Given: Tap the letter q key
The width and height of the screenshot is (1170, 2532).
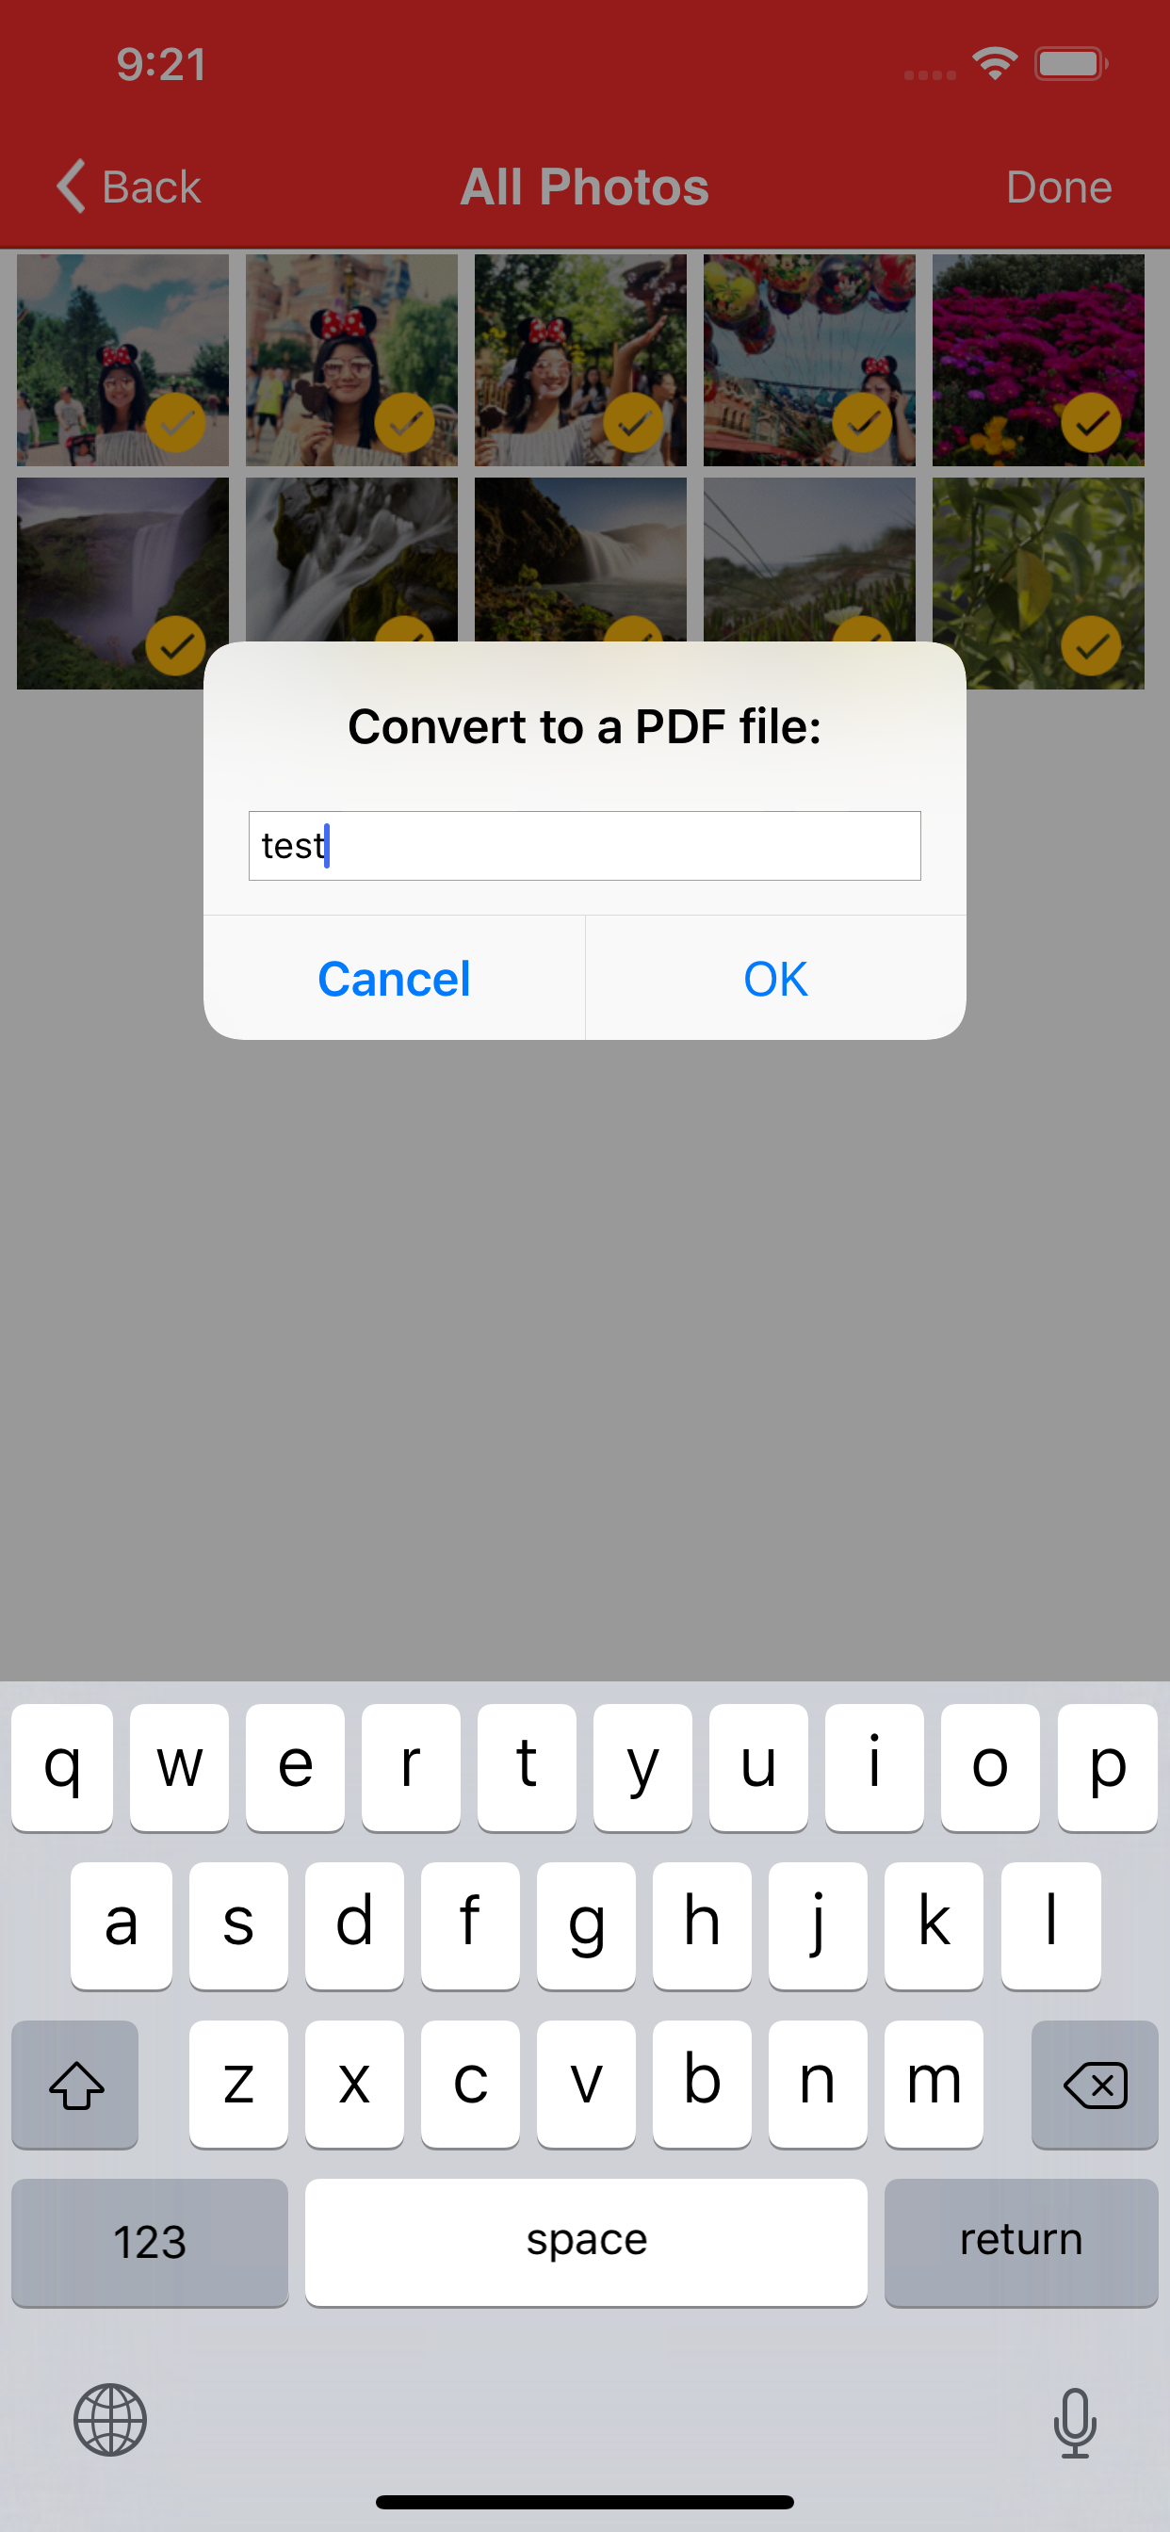Looking at the screenshot, I should (x=62, y=1767).
